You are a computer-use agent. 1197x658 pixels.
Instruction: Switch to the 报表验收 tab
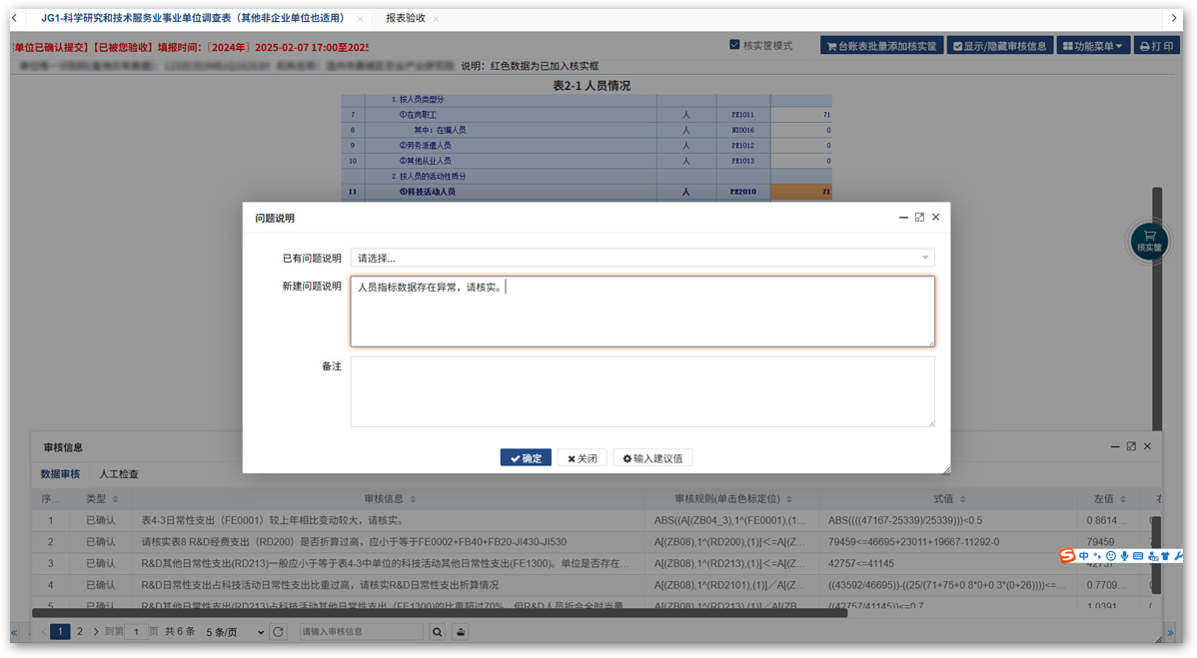pyautogui.click(x=405, y=18)
